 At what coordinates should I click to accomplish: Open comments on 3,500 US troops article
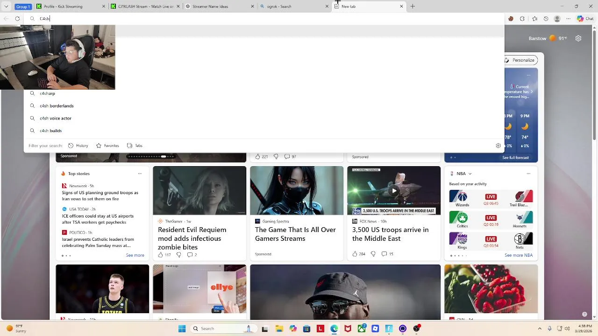(x=387, y=254)
